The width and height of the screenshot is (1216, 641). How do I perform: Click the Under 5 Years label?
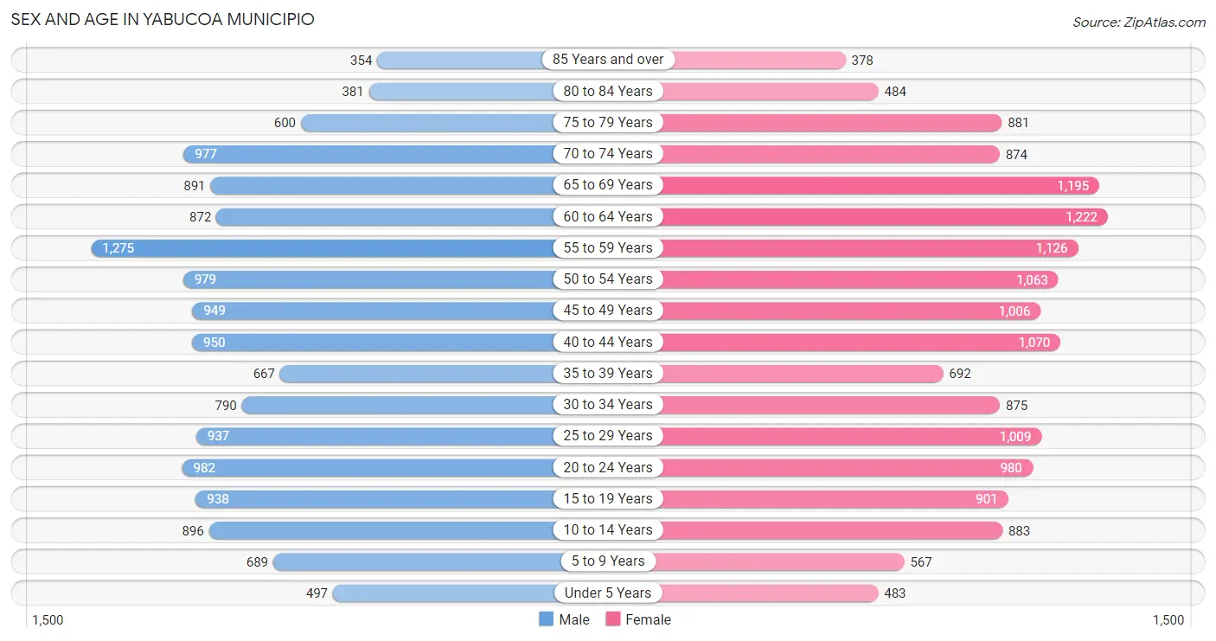pos(608,593)
